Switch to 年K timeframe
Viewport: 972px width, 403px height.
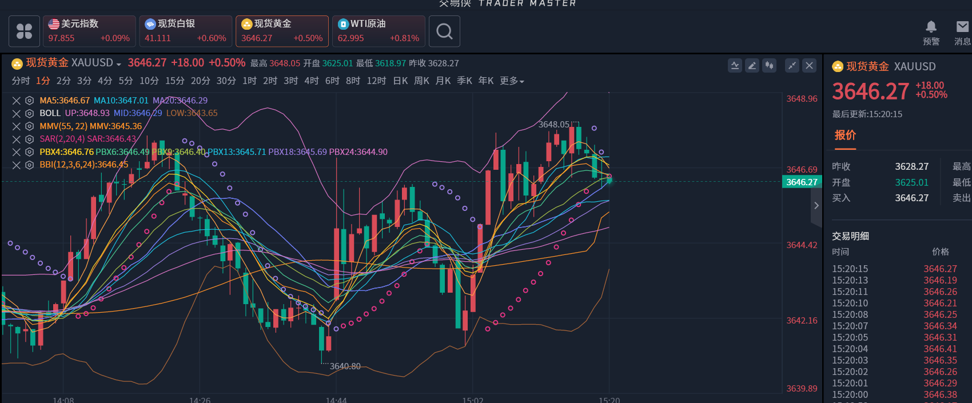[486, 81]
